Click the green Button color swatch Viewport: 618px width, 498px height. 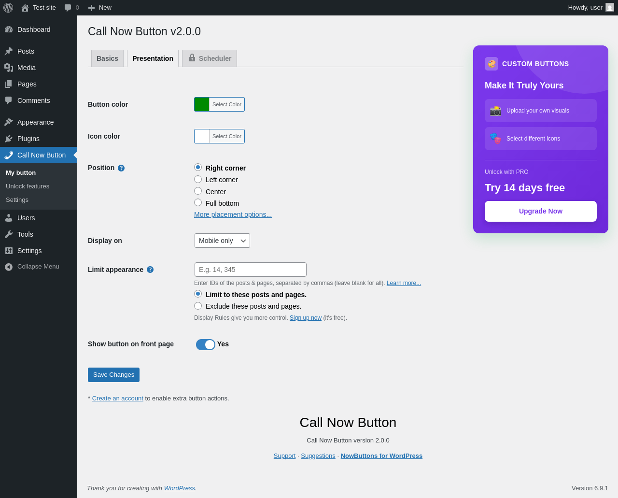pos(202,104)
